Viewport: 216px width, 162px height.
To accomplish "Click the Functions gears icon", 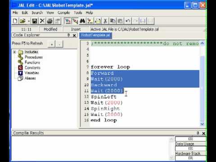I will pyautogui.click(x=20, y=62).
